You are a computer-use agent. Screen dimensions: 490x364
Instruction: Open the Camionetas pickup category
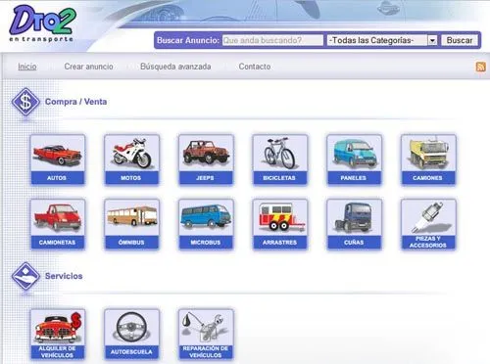pos(58,224)
